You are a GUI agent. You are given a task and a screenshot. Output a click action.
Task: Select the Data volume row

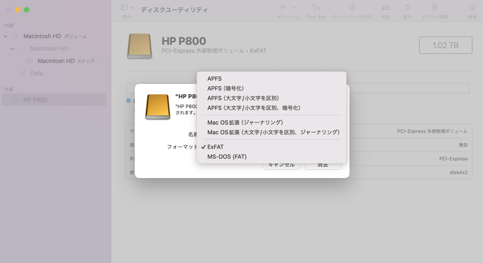pyautogui.click(x=54, y=73)
